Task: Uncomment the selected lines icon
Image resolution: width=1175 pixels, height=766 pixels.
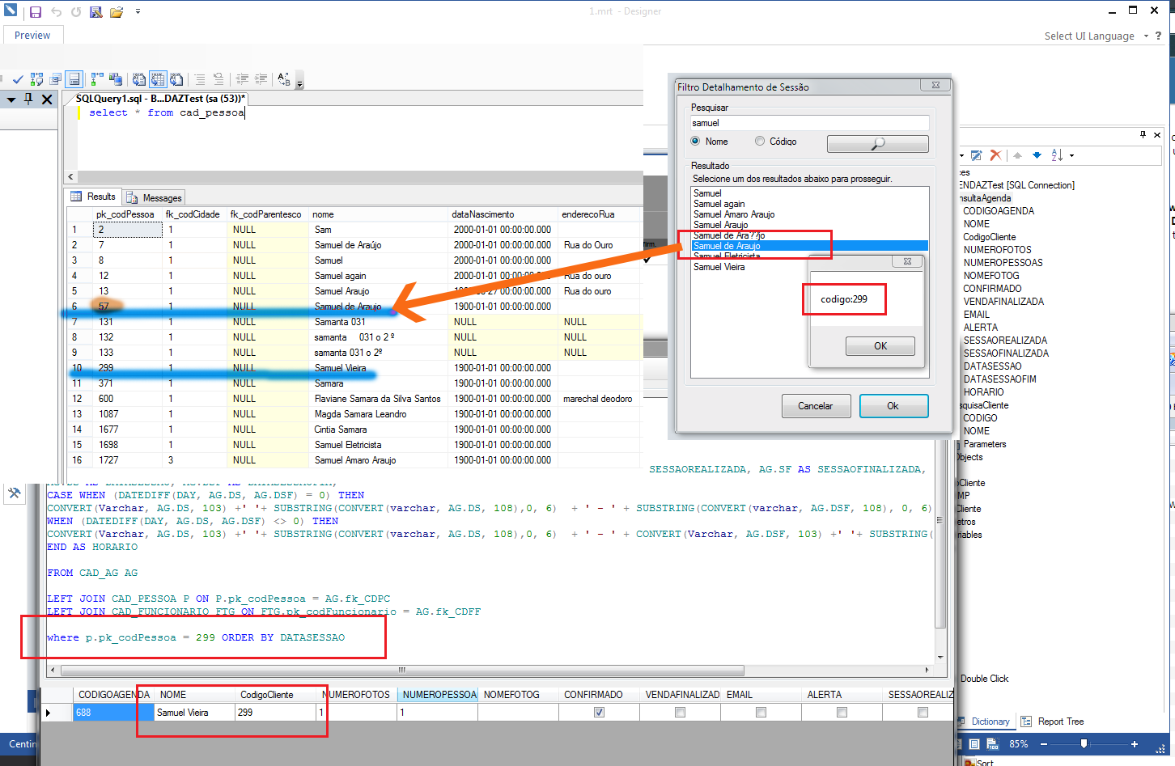Action: 218,79
